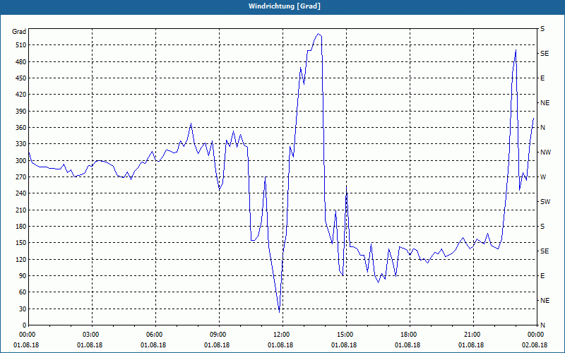Select the 'N' compass label on the 360 gridline
Image resolution: width=565 pixels, height=353 pixels.
(543, 128)
